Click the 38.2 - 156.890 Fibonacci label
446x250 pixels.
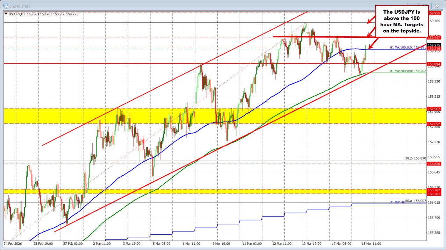413,158
